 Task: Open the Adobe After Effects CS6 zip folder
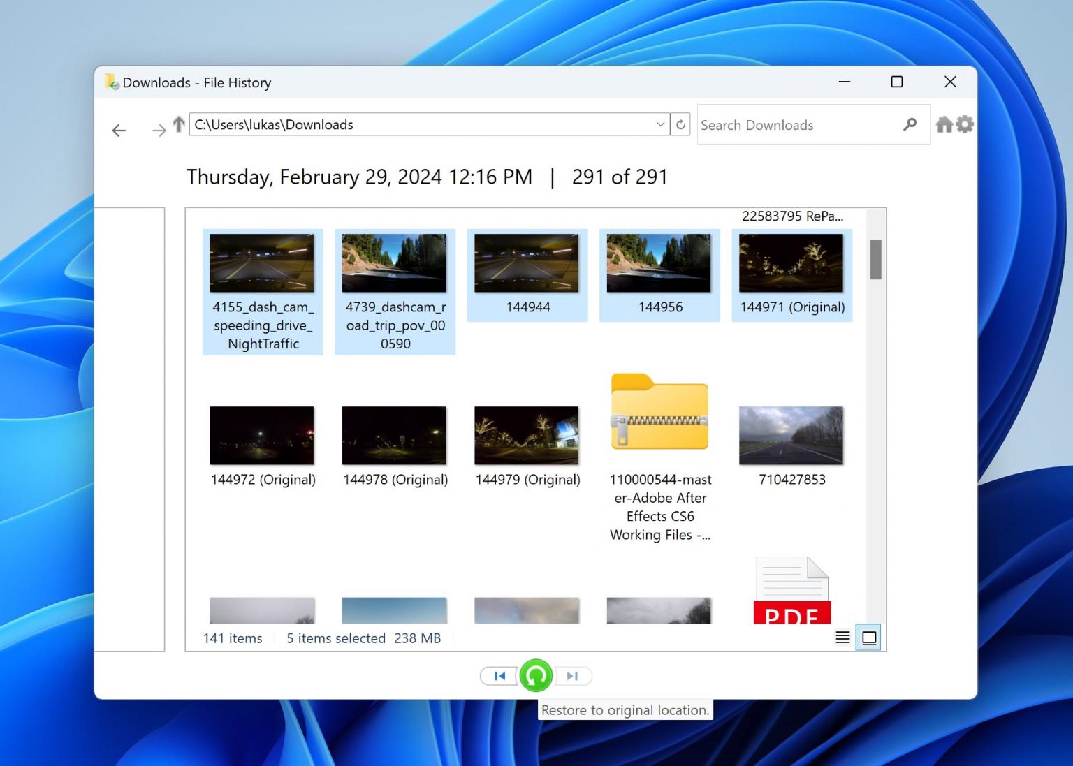pos(659,412)
